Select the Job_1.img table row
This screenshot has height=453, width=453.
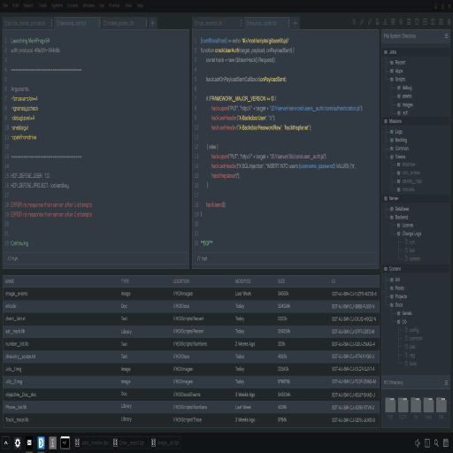click(191, 369)
